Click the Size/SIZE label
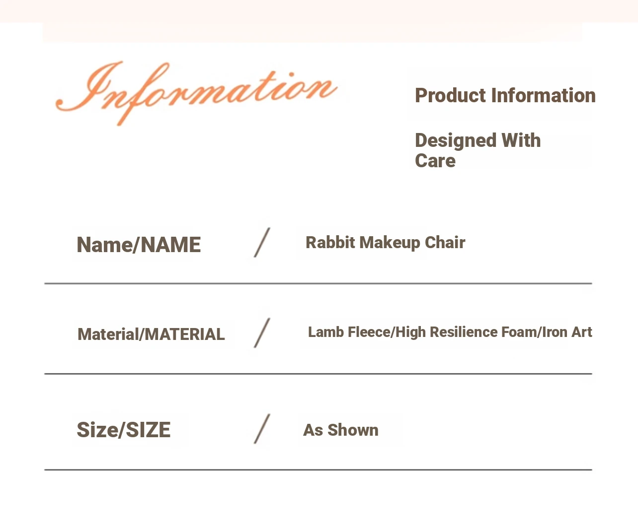The width and height of the screenshot is (638, 530). (x=123, y=430)
